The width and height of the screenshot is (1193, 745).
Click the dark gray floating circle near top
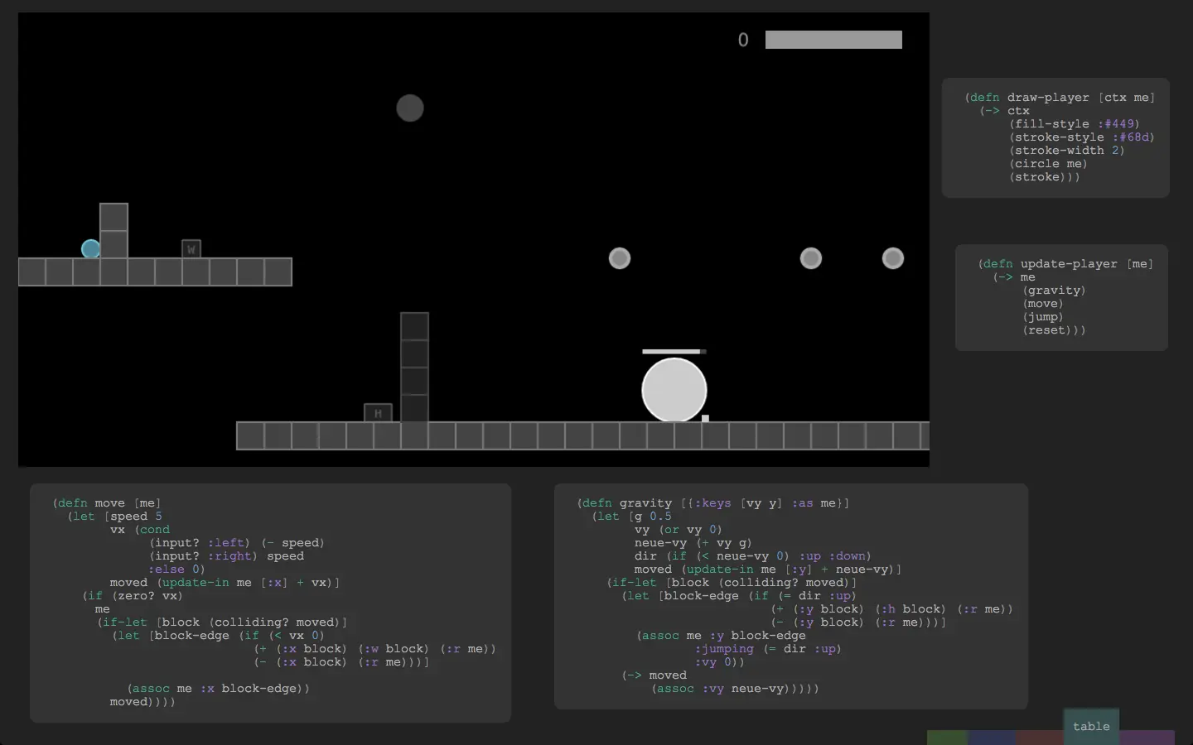click(410, 108)
